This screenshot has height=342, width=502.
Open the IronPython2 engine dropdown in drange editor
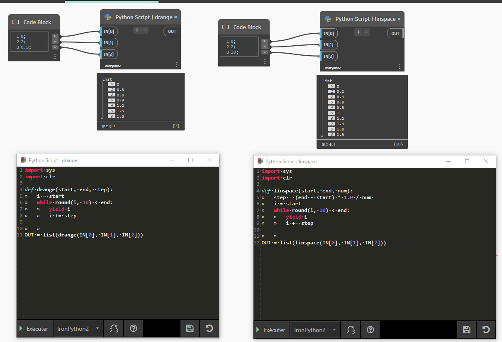78,328
